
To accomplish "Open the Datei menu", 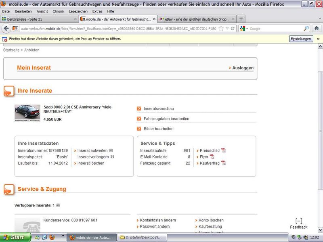I will click(x=6, y=12).
